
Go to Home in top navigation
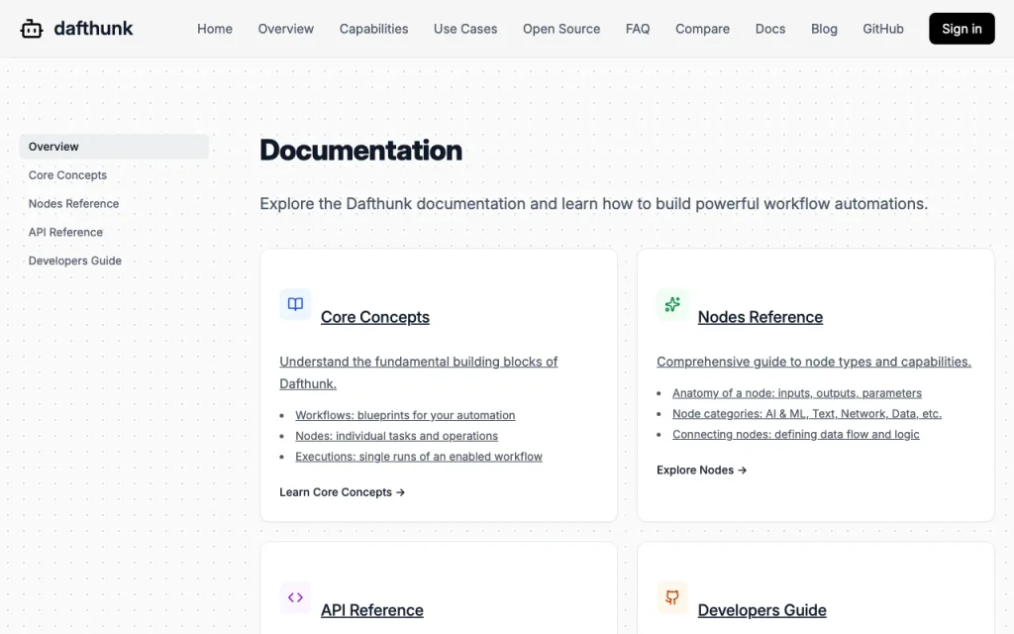point(215,29)
